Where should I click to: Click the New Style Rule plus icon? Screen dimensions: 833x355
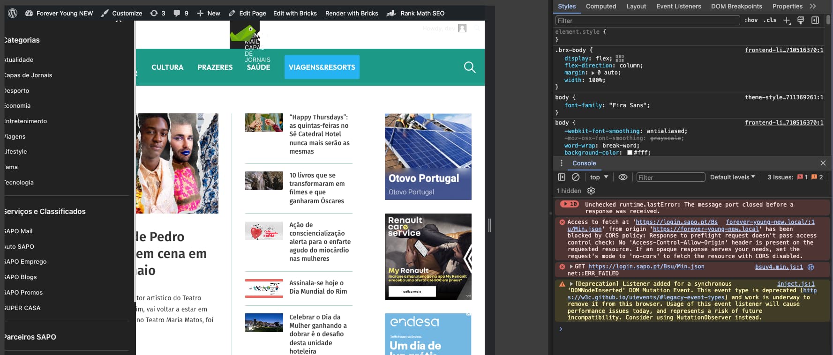point(787,20)
